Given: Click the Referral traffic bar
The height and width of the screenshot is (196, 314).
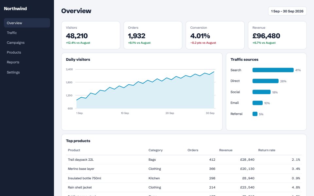Looking at the screenshot, I should [255, 114].
